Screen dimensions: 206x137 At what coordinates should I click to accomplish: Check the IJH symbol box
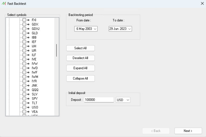24,46
